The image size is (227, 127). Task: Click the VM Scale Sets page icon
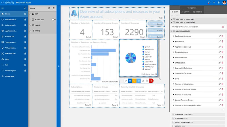point(3,54)
